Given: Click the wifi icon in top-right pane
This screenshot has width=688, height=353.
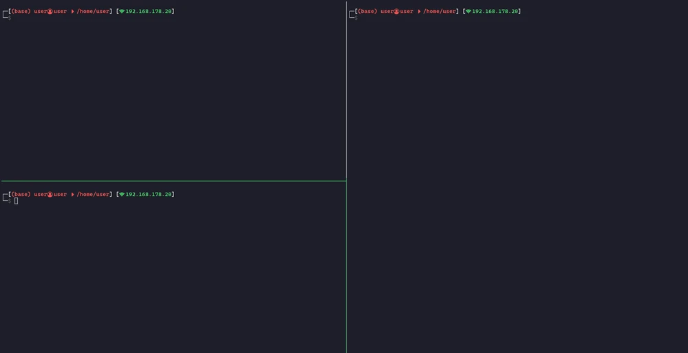Looking at the screenshot, I should (469, 12).
